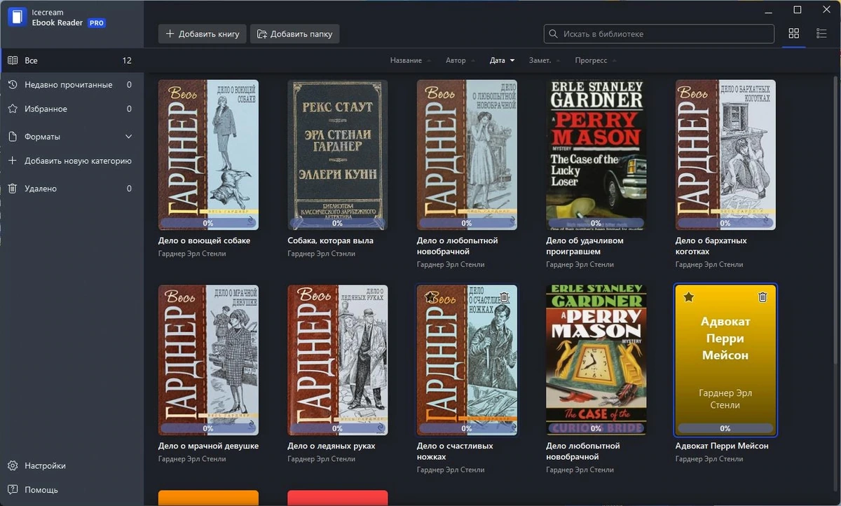Click the plus icon for adding new category

13,160
